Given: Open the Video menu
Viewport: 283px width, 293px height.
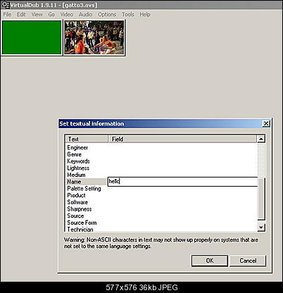Looking at the screenshot, I should pyautogui.click(x=67, y=14).
